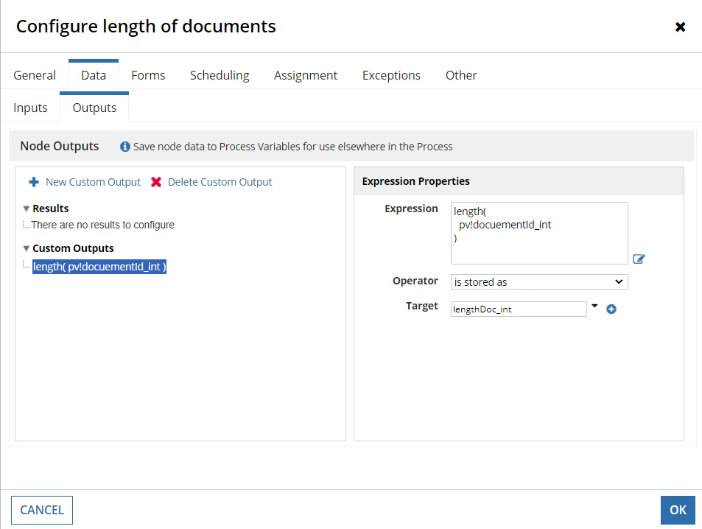Close the Configure dialog with X

click(680, 27)
